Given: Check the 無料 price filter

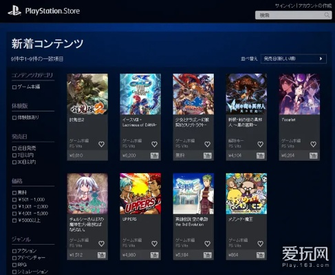Looking at the screenshot, I should point(14,192).
